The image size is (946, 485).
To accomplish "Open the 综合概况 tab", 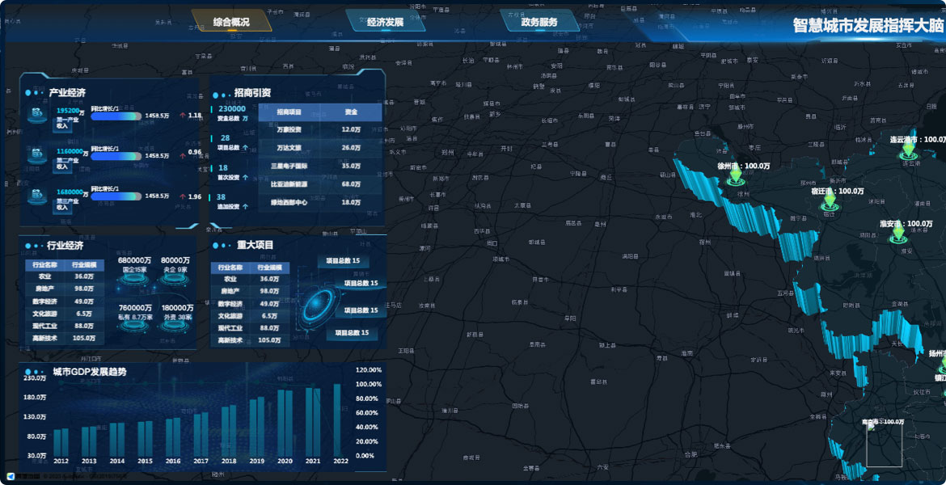I will click(230, 22).
